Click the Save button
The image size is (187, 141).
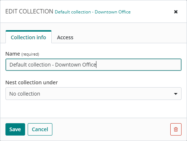point(15,129)
